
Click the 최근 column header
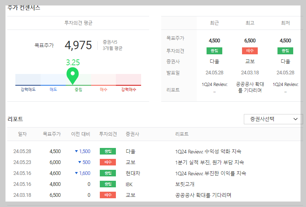pos(214,23)
